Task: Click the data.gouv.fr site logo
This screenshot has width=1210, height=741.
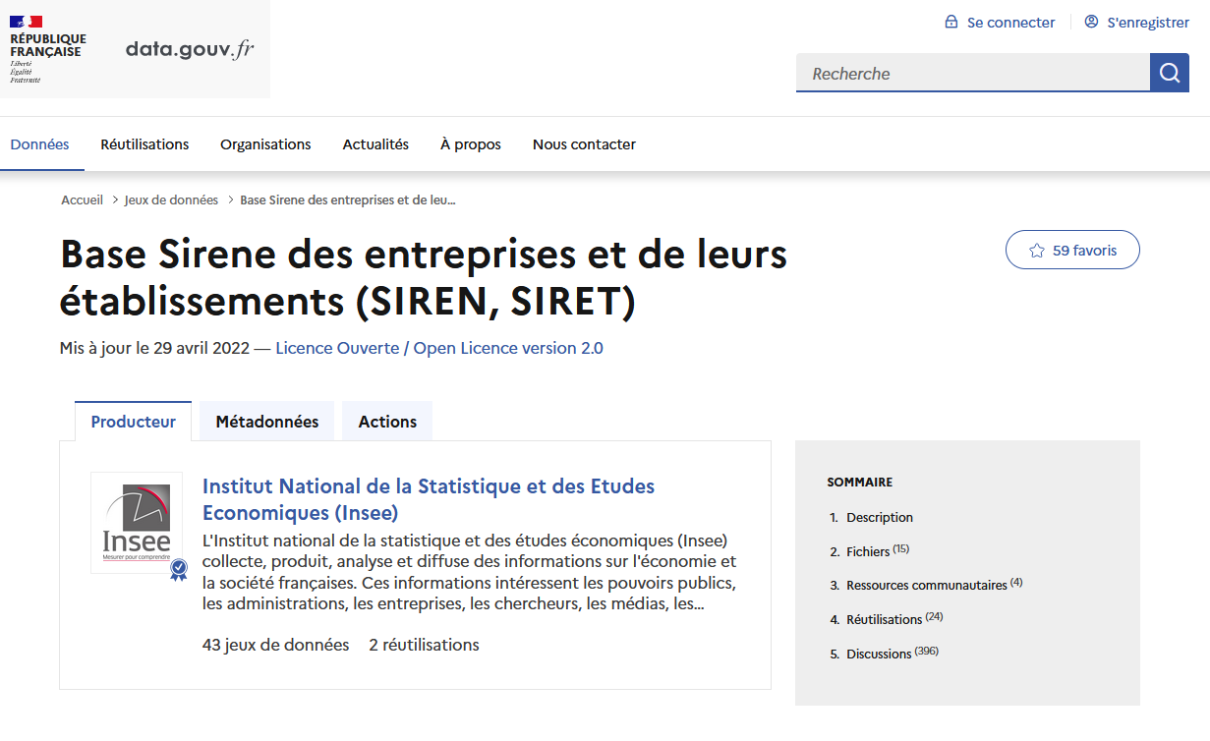Action: 190,50
